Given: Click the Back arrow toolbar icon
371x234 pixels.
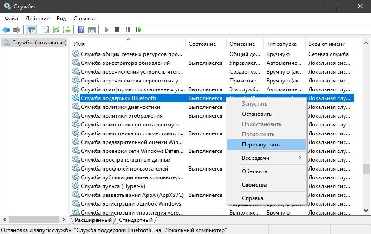Looking at the screenshot, I should pos(6,30).
